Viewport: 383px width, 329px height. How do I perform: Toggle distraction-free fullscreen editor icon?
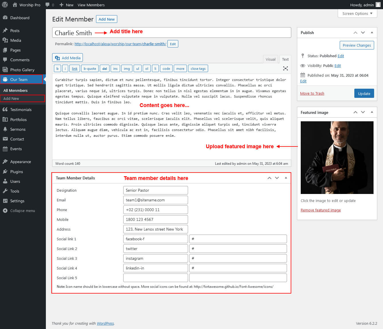pyautogui.click(x=285, y=68)
